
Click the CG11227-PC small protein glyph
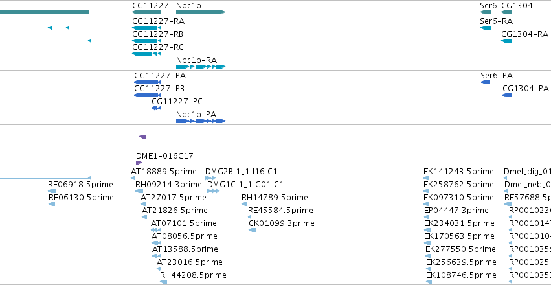click(157, 108)
